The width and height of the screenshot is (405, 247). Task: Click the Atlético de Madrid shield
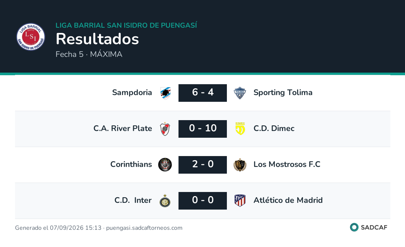(x=240, y=201)
